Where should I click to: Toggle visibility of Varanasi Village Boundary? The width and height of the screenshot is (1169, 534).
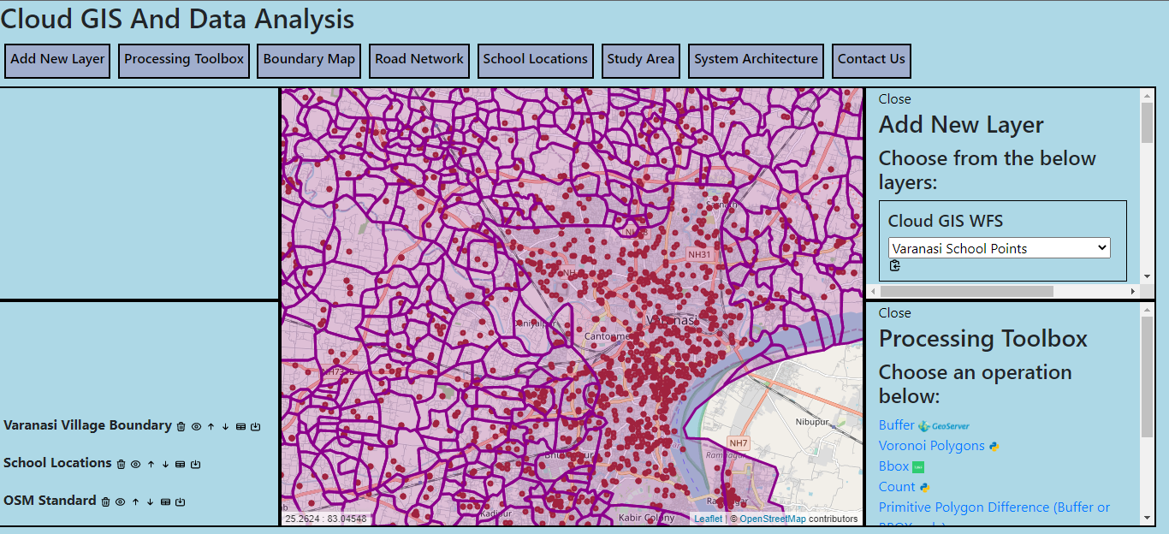pyautogui.click(x=196, y=426)
